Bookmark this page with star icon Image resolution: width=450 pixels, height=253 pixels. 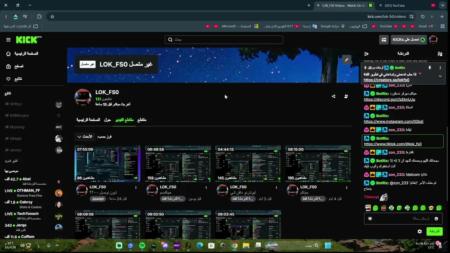[52, 17]
